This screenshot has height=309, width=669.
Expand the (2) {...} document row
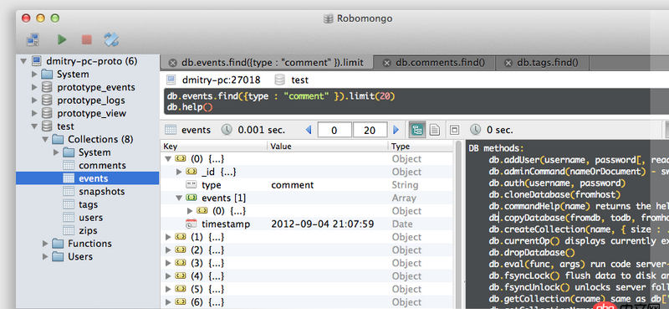(168, 250)
